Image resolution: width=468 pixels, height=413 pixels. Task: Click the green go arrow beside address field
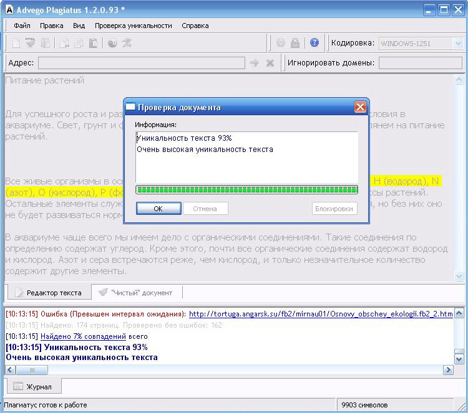point(254,63)
